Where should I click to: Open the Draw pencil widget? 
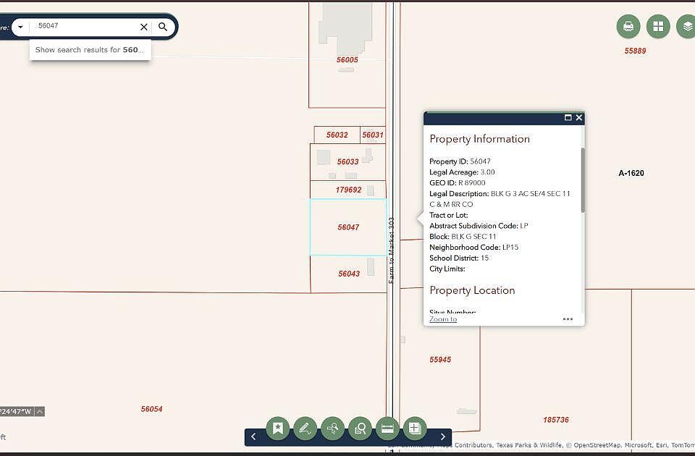305,428
